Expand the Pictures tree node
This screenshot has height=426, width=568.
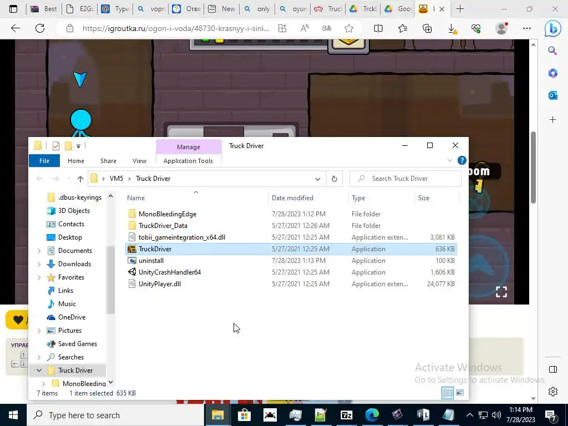[39, 331]
